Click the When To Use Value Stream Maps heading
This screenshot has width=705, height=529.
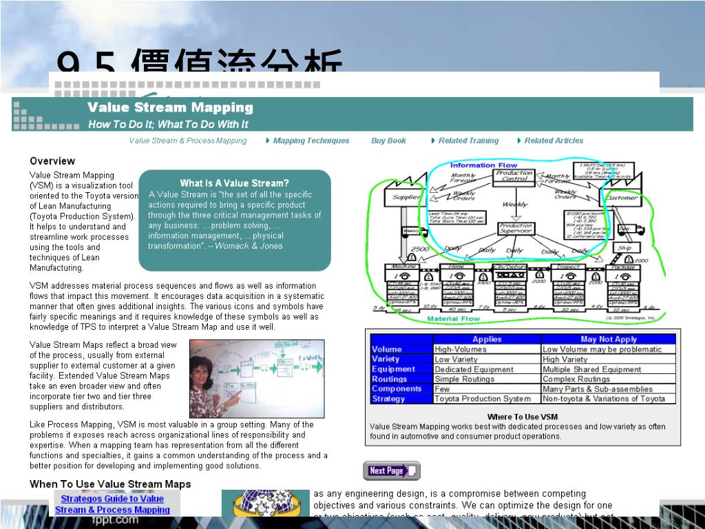tap(110, 484)
